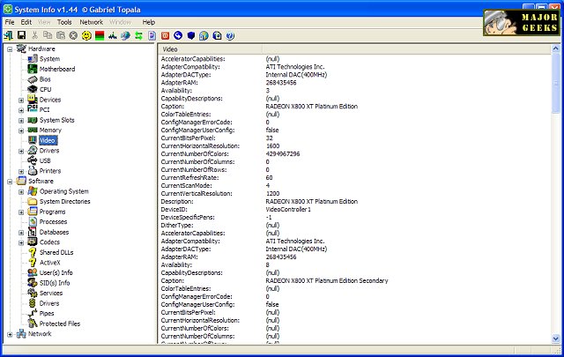Open the Network menu
This screenshot has height=357, width=564.
click(x=92, y=22)
